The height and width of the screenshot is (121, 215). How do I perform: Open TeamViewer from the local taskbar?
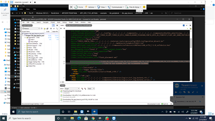(114, 118)
